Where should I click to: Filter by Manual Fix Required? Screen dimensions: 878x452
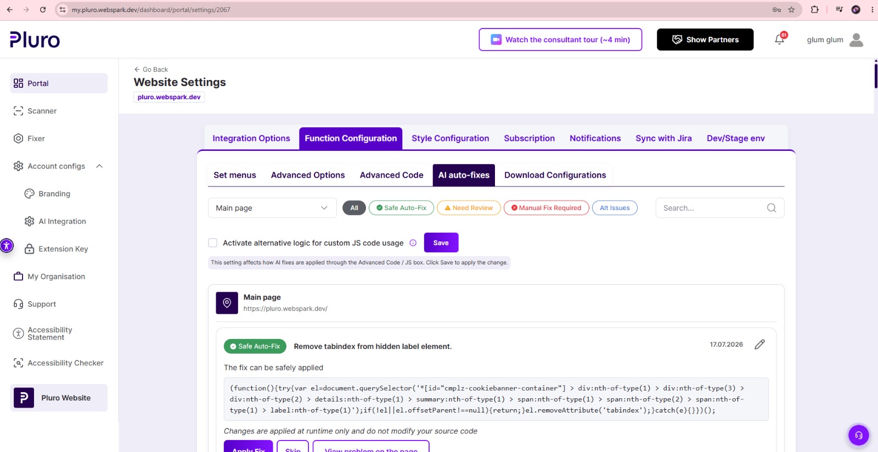click(x=546, y=208)
